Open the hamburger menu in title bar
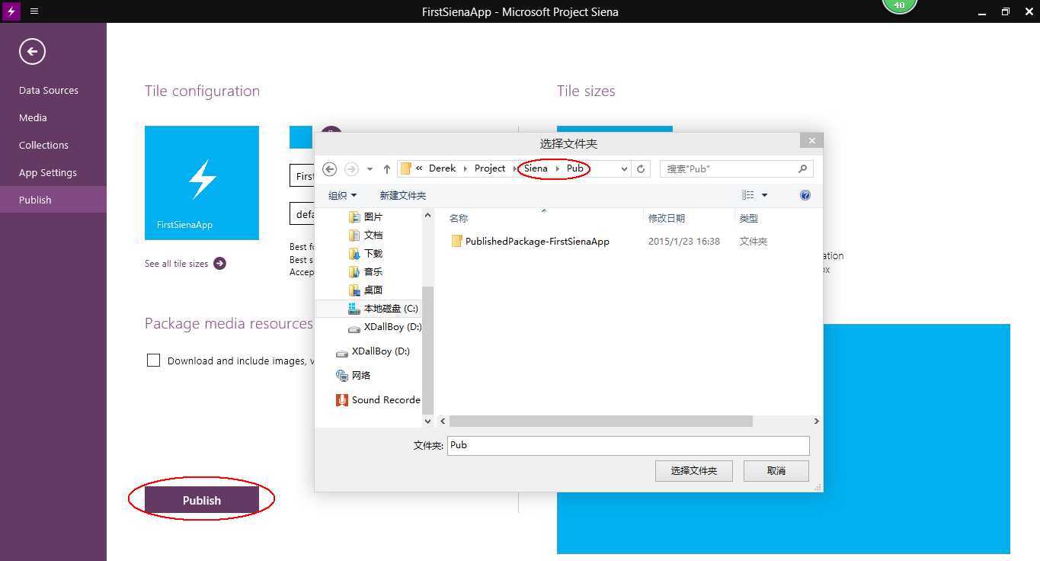 pyautogui.click(x=34, y=11)
